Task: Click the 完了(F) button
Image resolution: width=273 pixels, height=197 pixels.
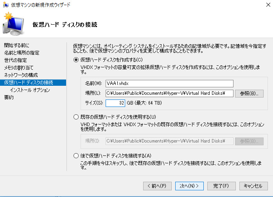Action: (x=221, y=186)
